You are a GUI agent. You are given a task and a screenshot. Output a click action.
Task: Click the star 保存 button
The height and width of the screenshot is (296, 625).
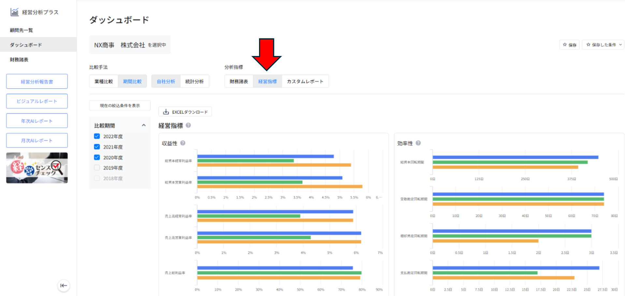[x=569, y=45]
